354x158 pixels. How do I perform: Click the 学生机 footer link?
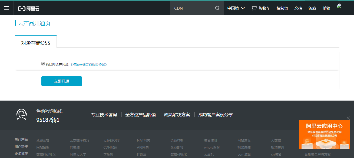coord(108,154)
